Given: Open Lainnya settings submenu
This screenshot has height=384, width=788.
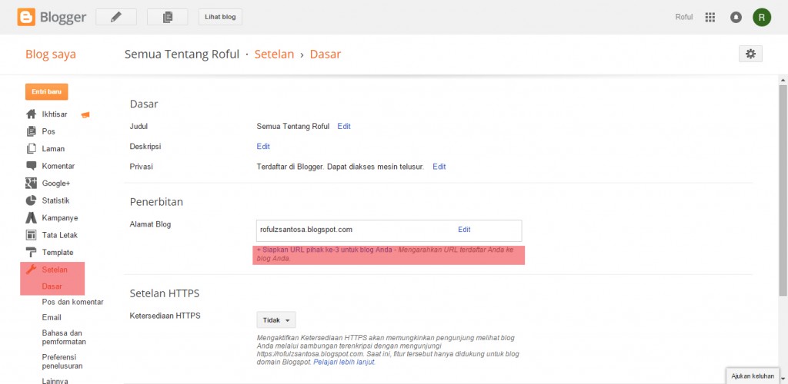Looking at the screenshot, I should pyautogui.click(x=55, y=380).
